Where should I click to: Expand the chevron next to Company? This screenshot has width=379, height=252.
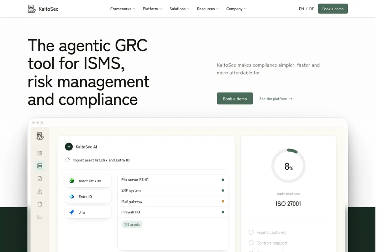click(x=245, y=9)
